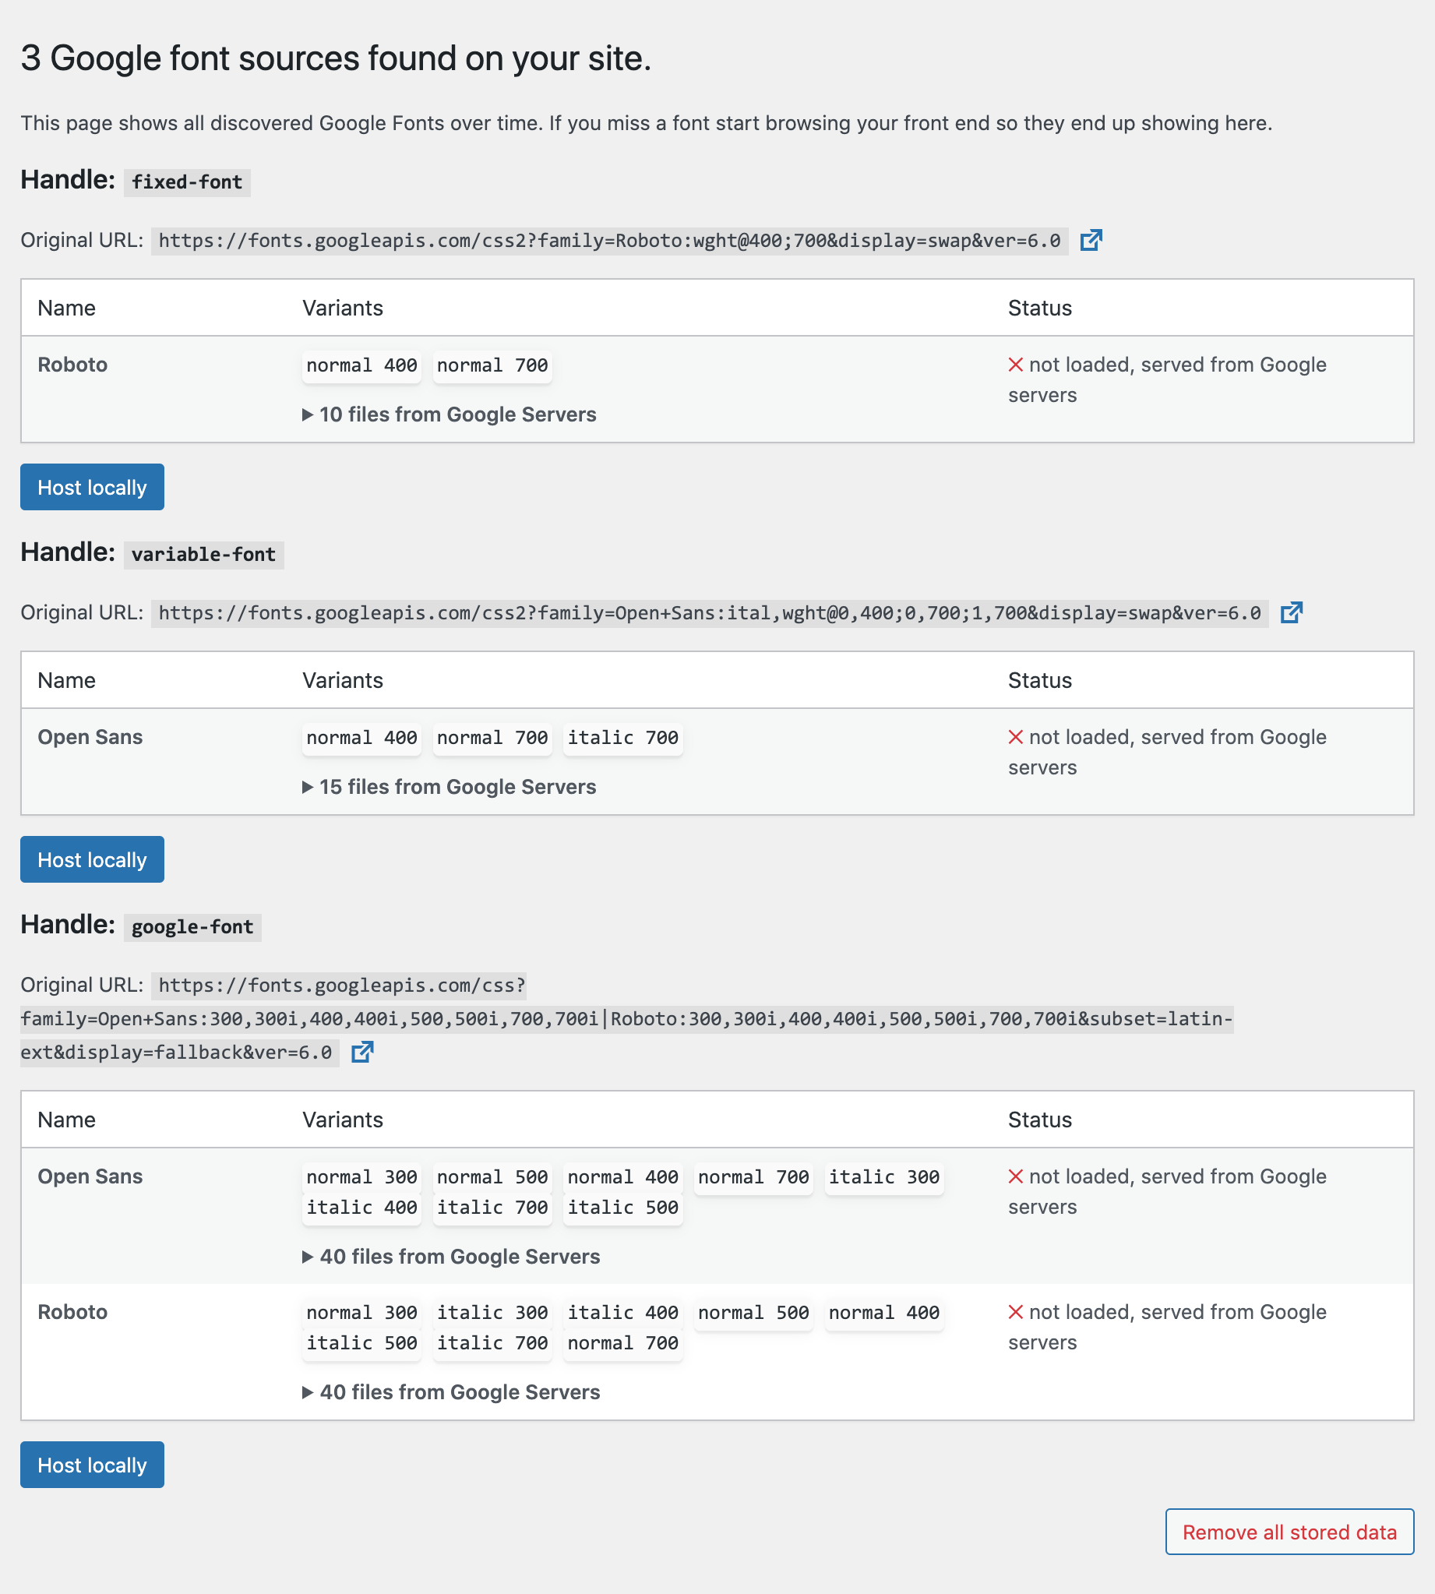The width and height of the screenshot is (1435, 1594).
Task: Select the italic 700 variant chip for Open Sans
Action: (622, 738)
